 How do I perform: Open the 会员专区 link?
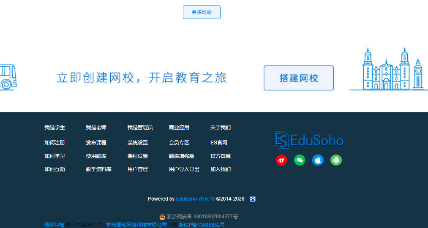(179, 143)
